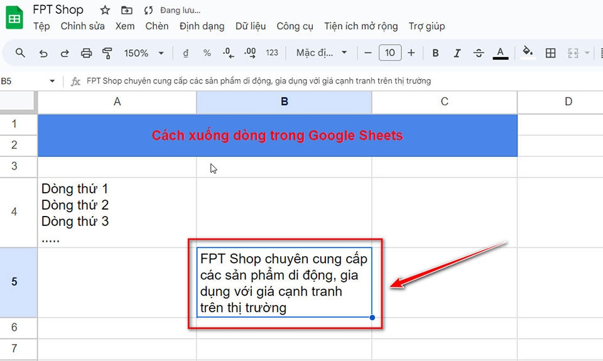Screen dimensions: 603x361
Task: Toggle bold formatting
Action: [x=435, y=53]
